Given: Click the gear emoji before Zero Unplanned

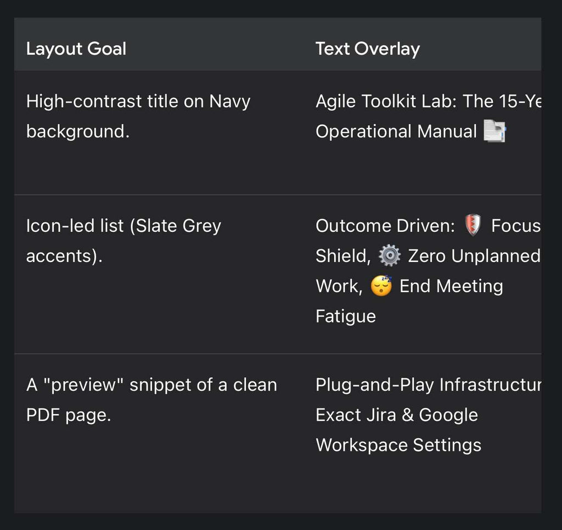Looking at the screenshot, I should [390, 256].
